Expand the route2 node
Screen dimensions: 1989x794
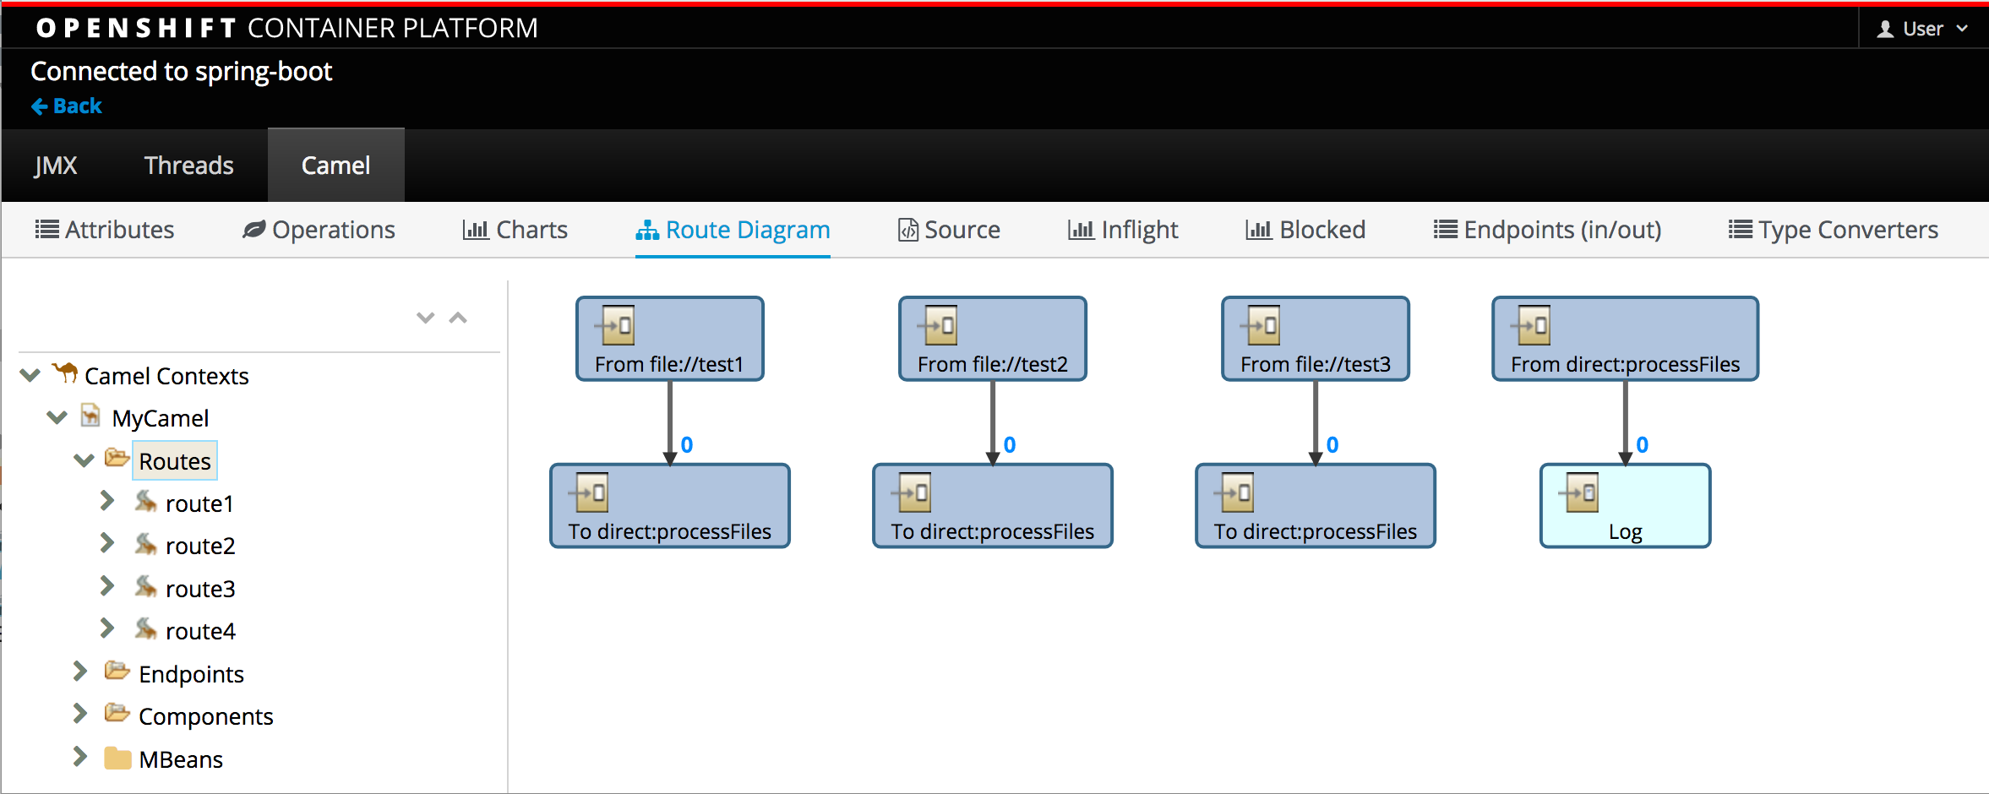[x=107, y=543]
